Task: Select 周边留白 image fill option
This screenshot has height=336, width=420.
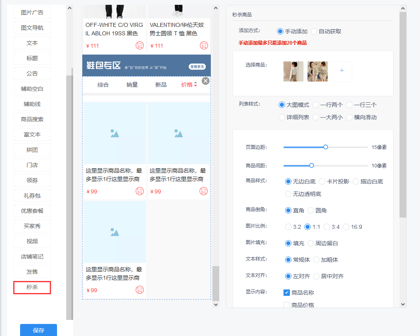Action: tap(311, 243)
